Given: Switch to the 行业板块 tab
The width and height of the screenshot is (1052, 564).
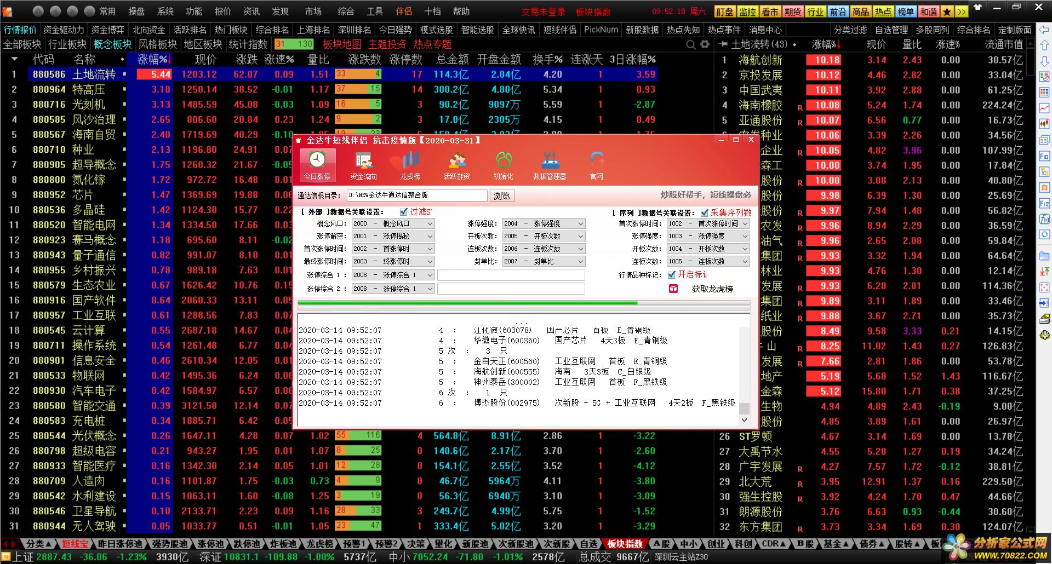Looking at the screenshot, I should (67, 44).
